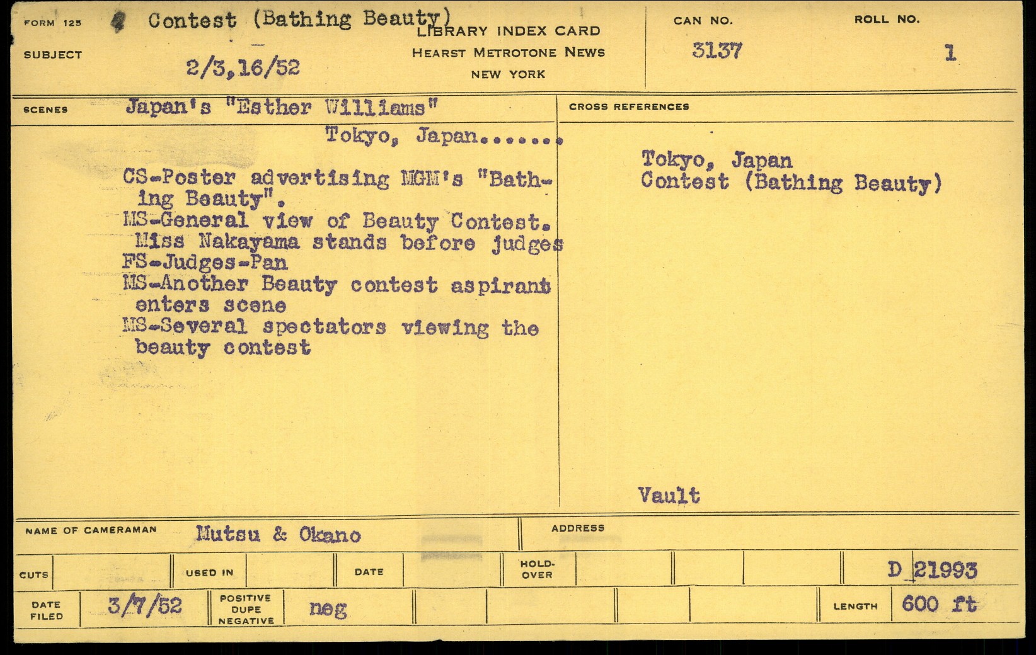Click the subject title "Contest (Bathing Beauty)"
Viewport: 1036px width, 655px height.
tap(300, 20)
